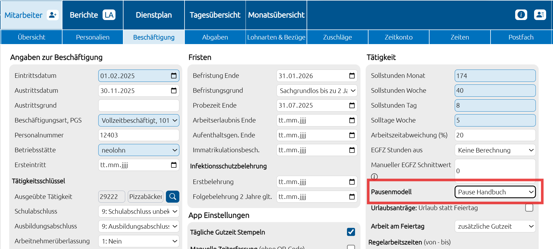Open the Pausenmodell dropdown
This screenshot has height=249, width=553.
click(x=495, y=192)
